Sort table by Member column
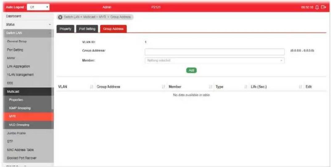Screen dimensions: 331x167 [x=190, y=87]
